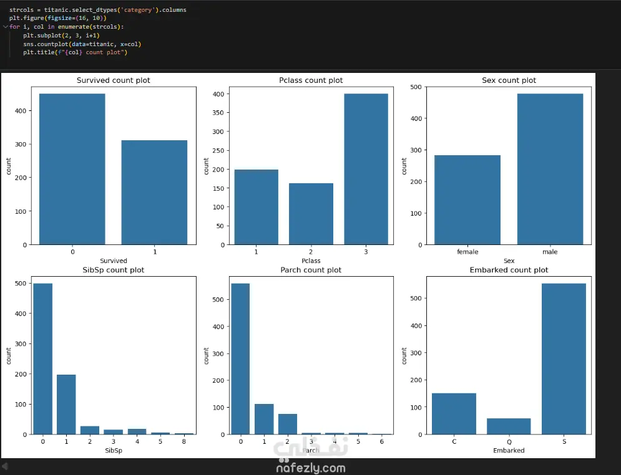Collapse the for loop fold chevron
621x475 pixels.
5,27
